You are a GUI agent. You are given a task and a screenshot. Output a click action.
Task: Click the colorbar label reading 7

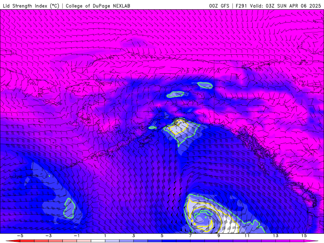coord(190,236)
